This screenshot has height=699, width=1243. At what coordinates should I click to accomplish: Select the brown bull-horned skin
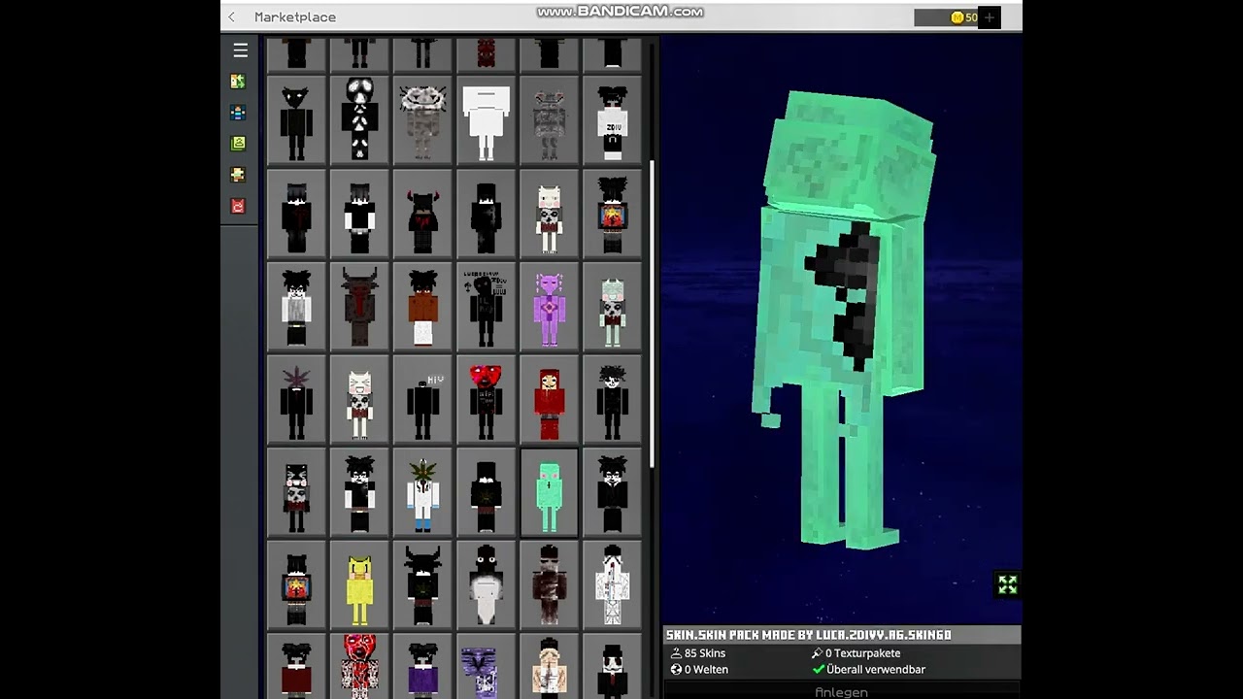pos(359,307)
